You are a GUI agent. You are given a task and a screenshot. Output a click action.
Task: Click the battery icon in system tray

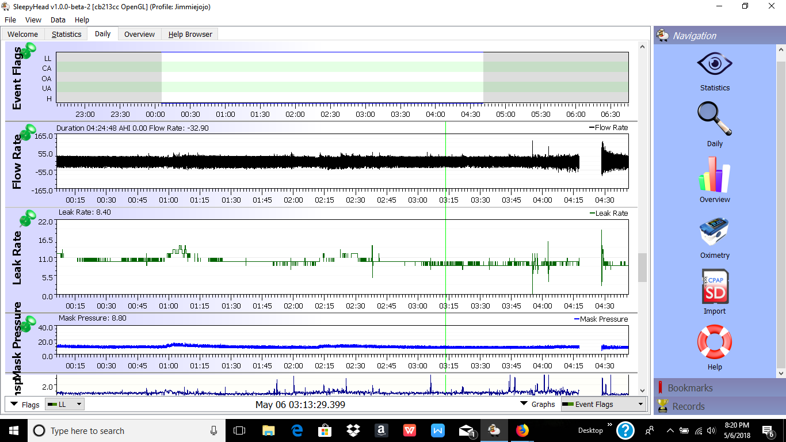tap(685, 430)
